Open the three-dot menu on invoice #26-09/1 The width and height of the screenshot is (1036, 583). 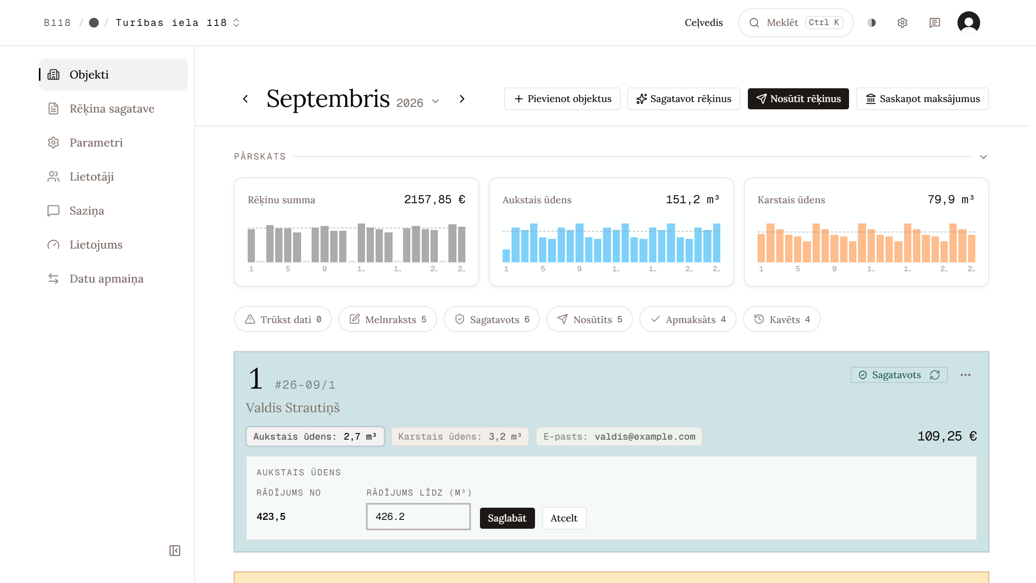point(966,375)
